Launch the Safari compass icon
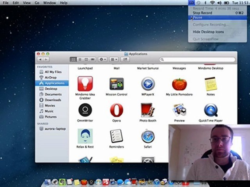 [x=148, y=136]
